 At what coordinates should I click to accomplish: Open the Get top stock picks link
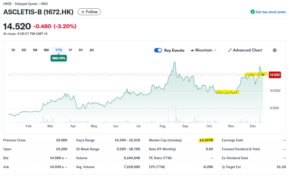click(271, 12)
